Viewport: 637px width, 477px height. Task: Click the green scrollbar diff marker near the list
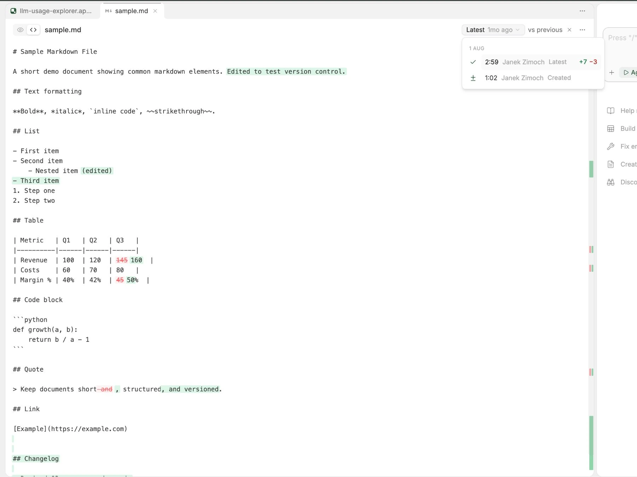pyautogui.click(x=591, y=169)
